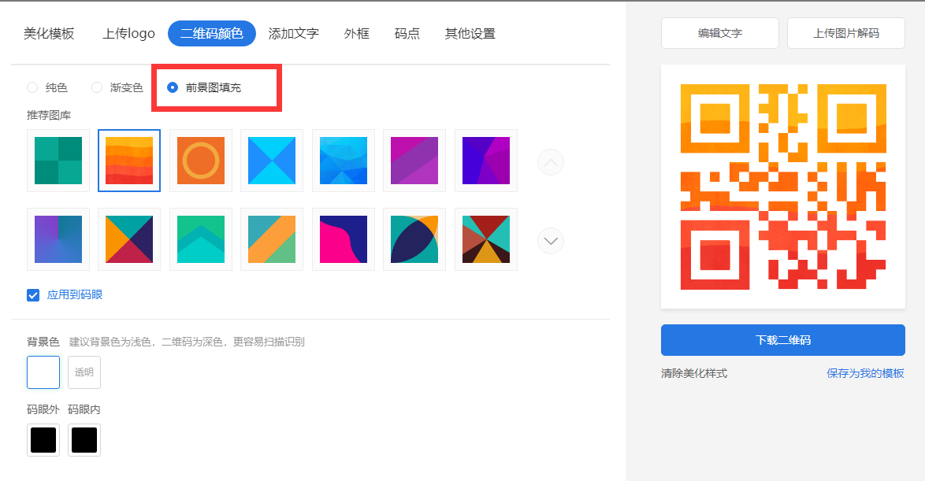Open the 美化模板 tab
925x481 pixels.
click(x=49, y=34)
